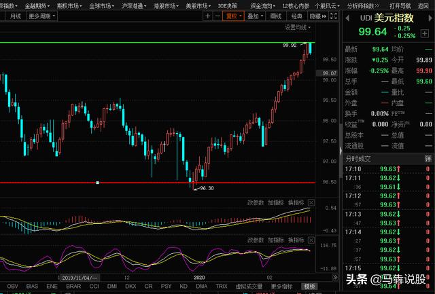This screenshot has height=294, width=435.
Task: Expand the 叠加 overlay dropdown
Action: pos(255,15)
